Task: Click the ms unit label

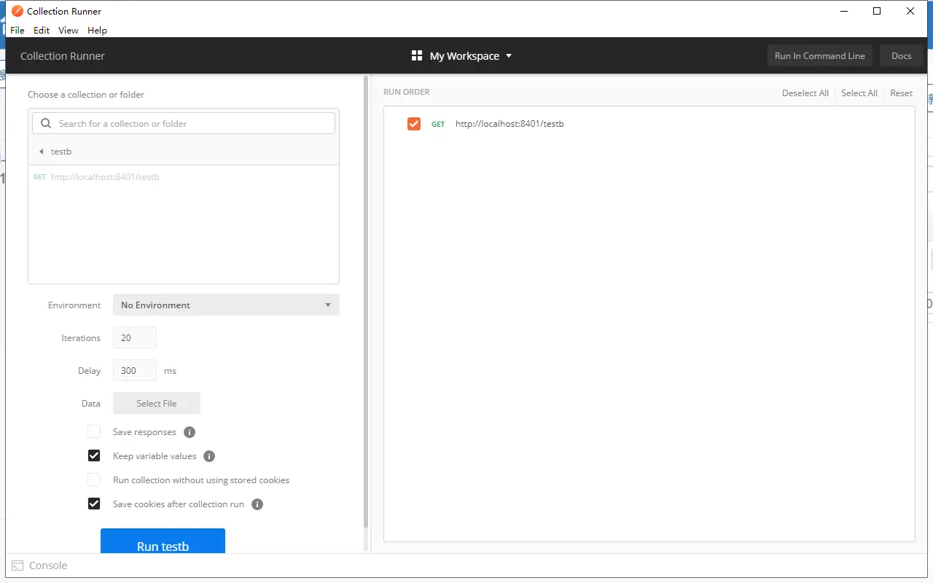Action: point(170,371)
